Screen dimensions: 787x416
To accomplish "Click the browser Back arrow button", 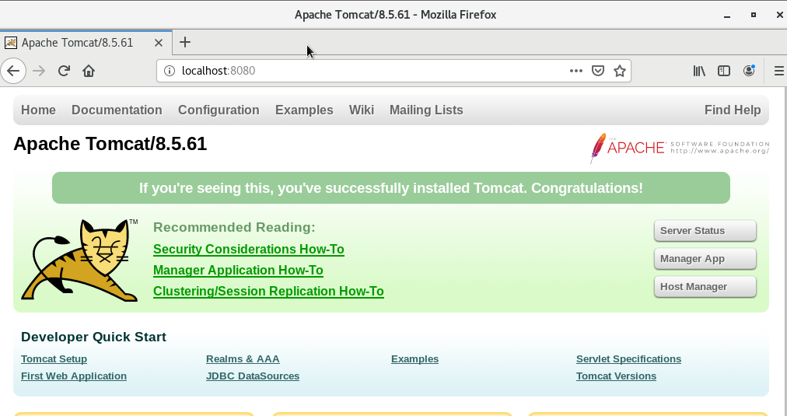I will (x=13, y=71).
